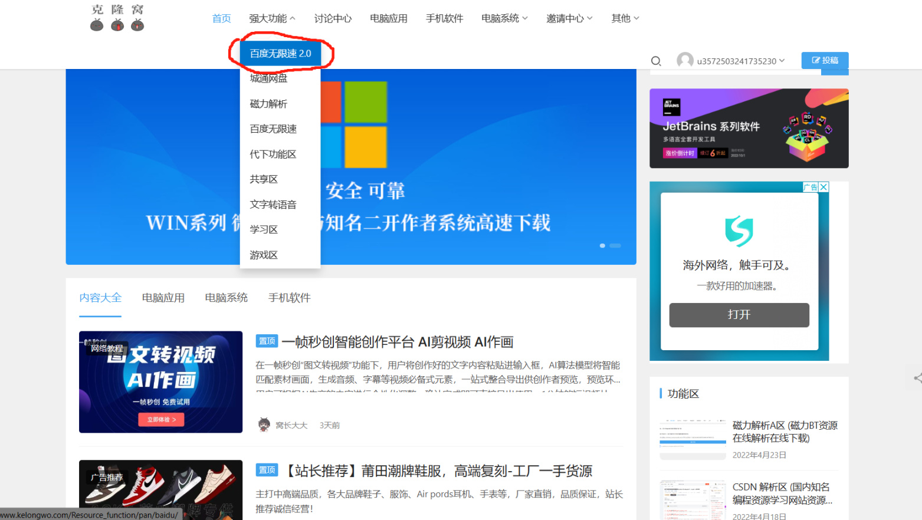
Task: Select 共享区 in the dropdown menu
Action: [x=280, y=179]
